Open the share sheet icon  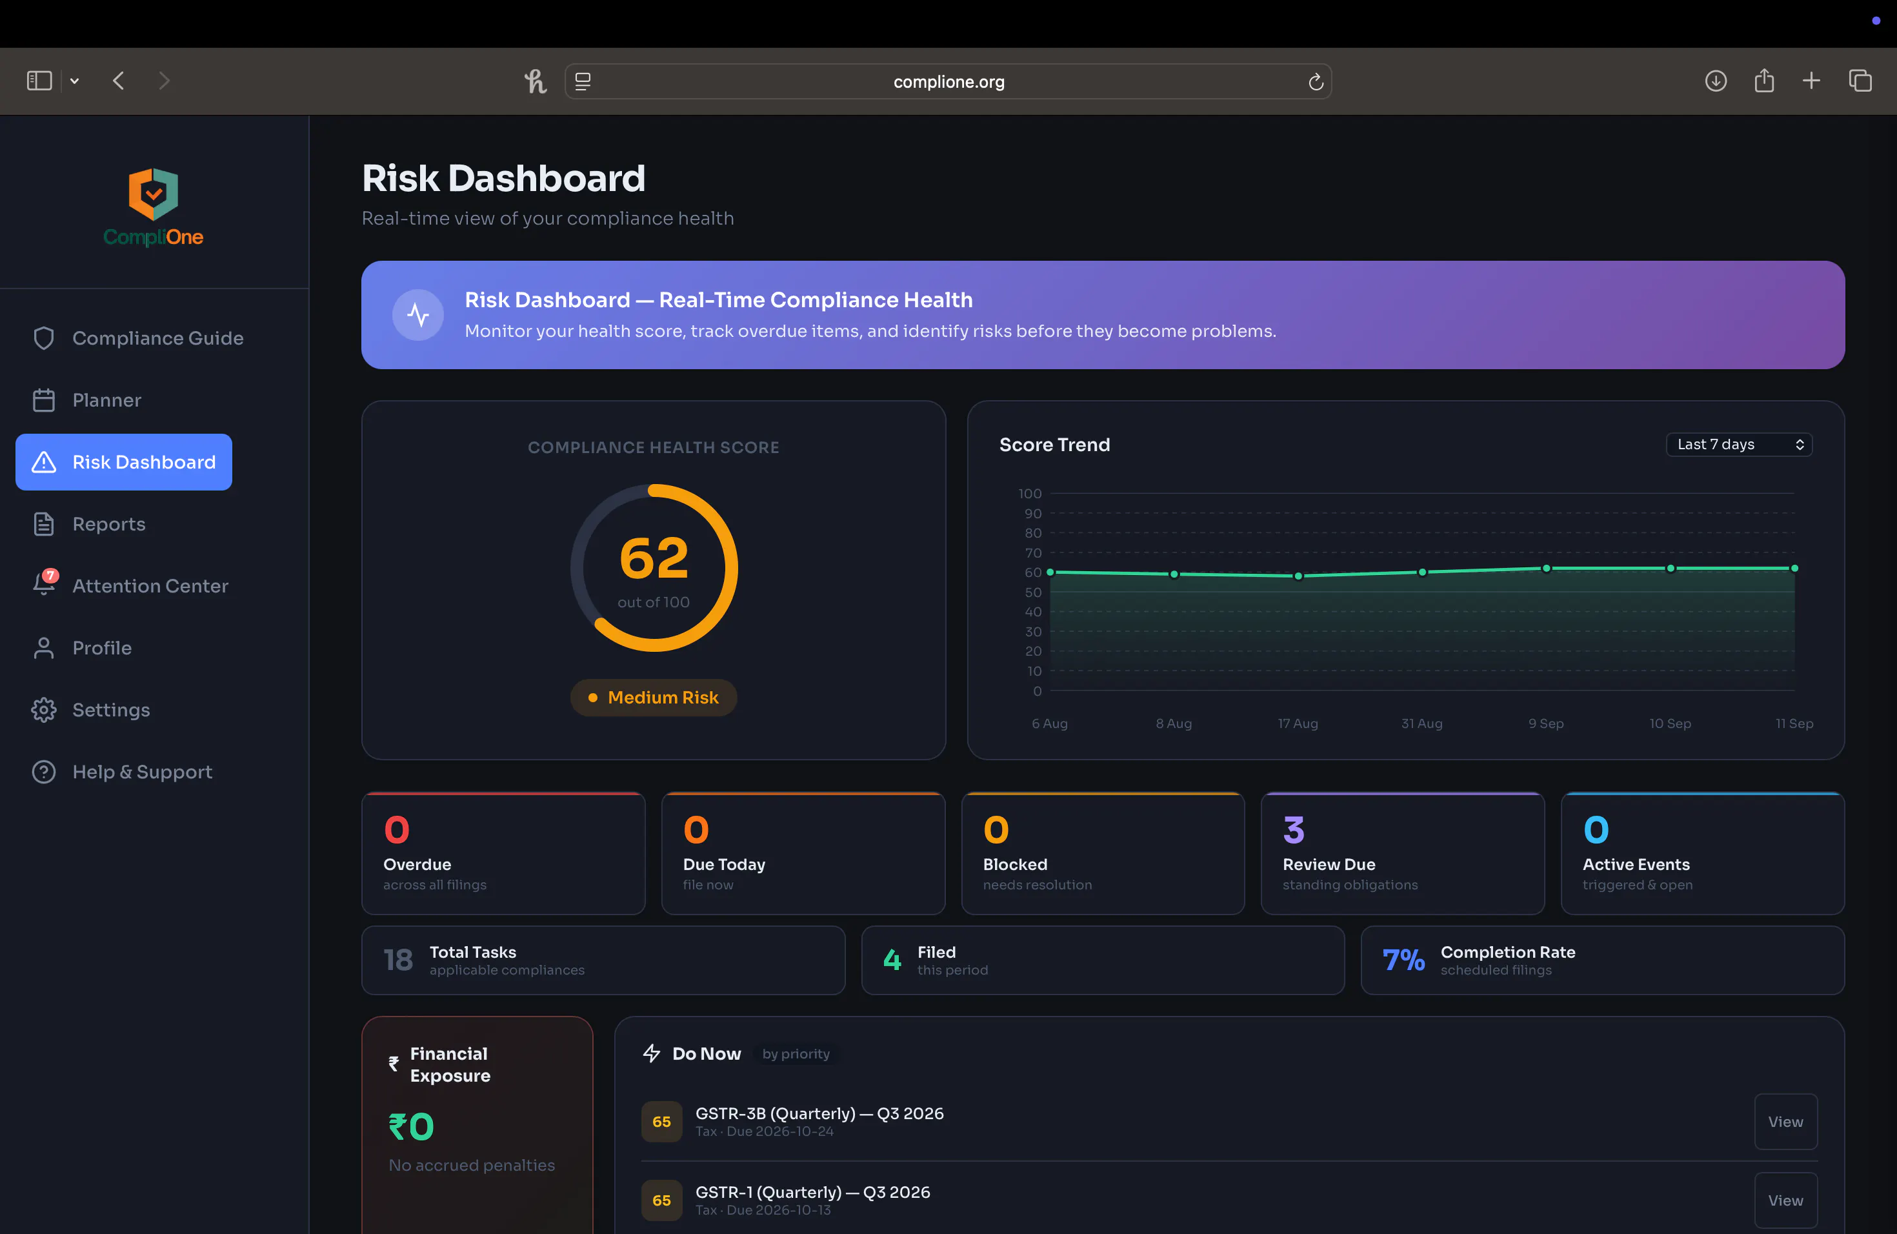[x=1764, y=81]
